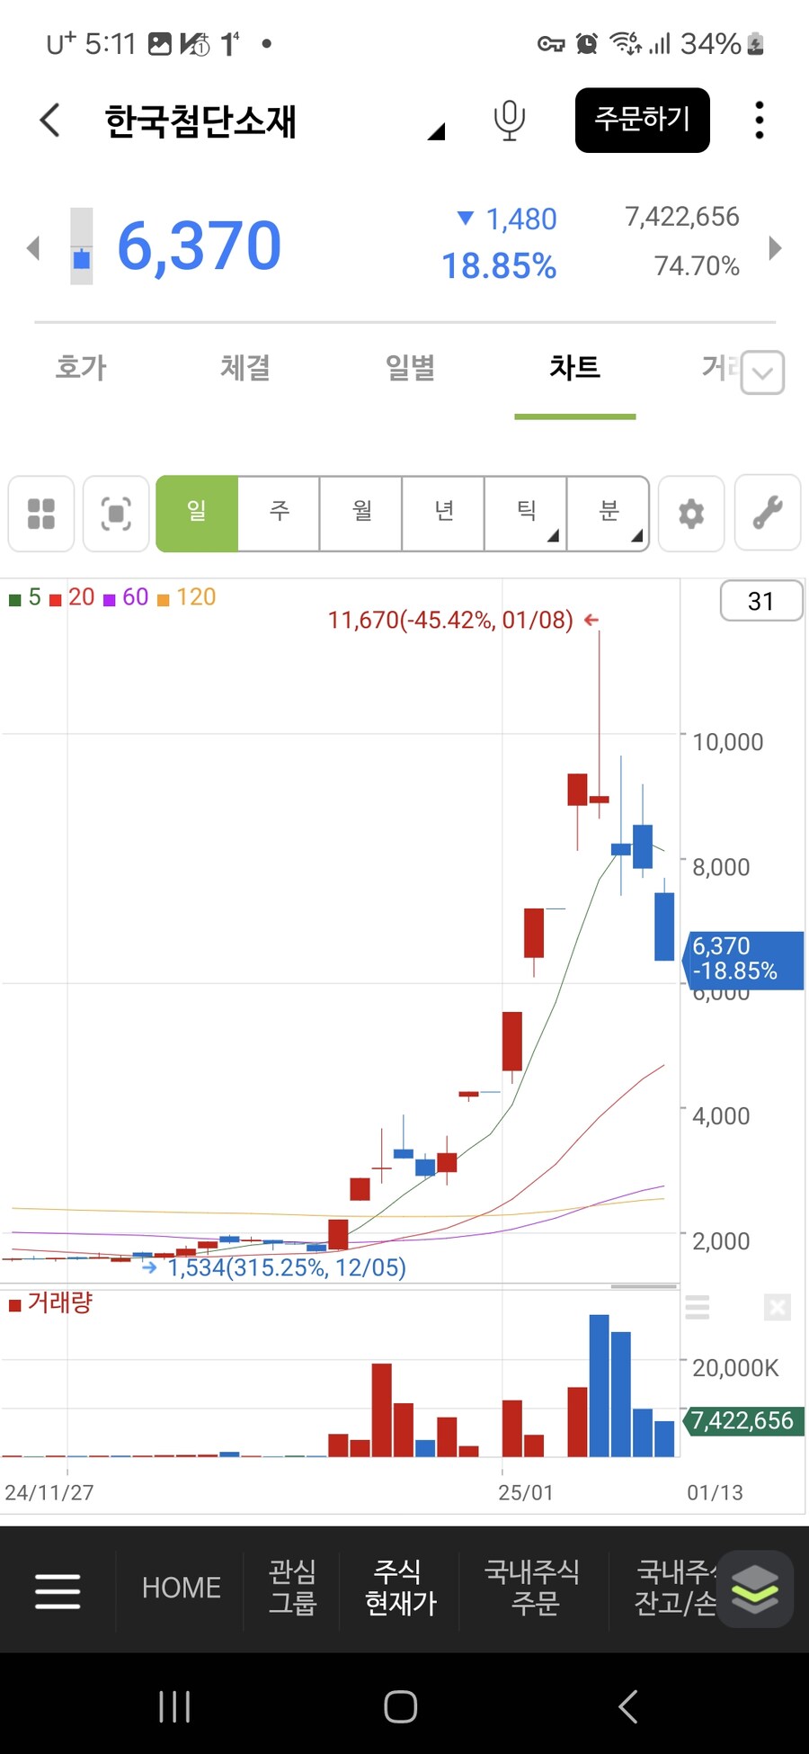Switch to the 일별 tab
Screen dimensions: 809x1754
(x=410, y=367)
